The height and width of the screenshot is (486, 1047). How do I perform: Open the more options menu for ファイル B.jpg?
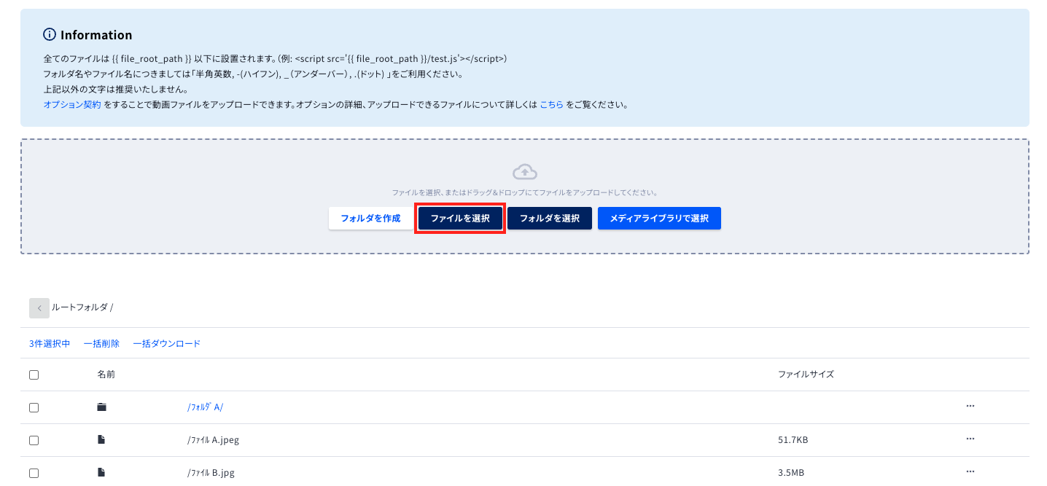(970, 471)
